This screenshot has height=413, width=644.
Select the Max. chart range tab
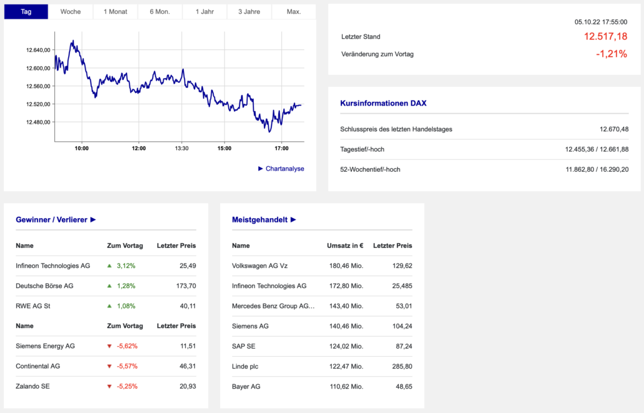pos(294,12)
